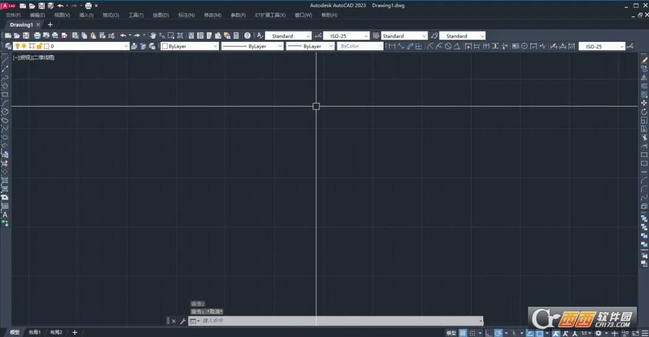Select the Line tool in left toolbar
The width and height of the screenshot is (649, 337).
(5, 61)
